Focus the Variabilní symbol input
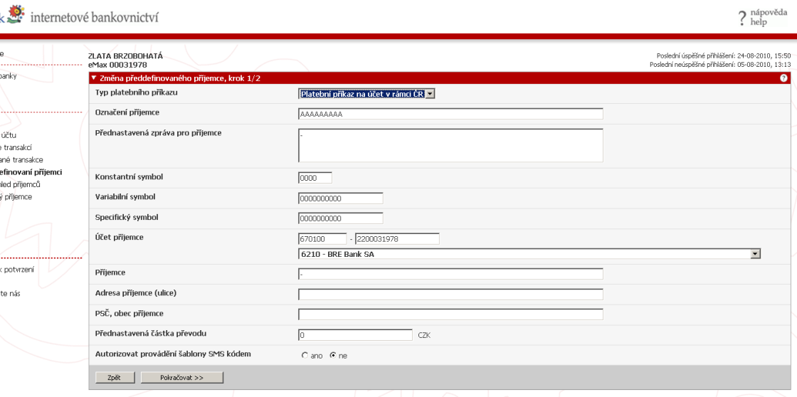Image resolution: width=797 pixels, height=397 pixels. coord(341,198)
